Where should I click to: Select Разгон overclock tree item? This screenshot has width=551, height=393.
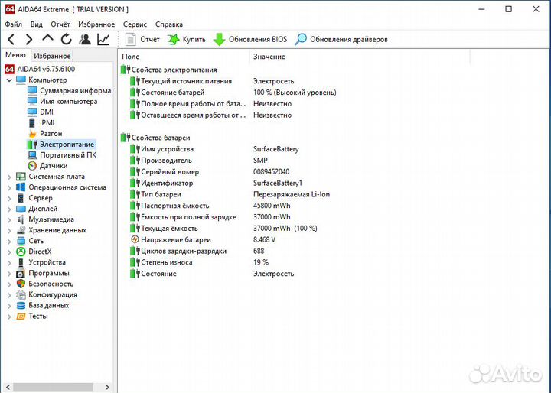pos(45,134)
